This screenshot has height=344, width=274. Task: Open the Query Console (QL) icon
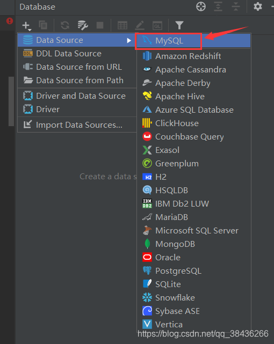tap(157, 26)
